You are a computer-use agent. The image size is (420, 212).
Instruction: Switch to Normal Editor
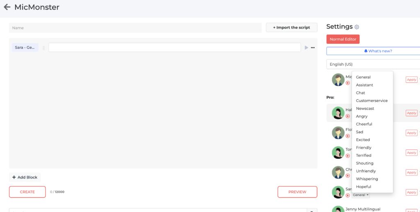pyautogui.click(x=343, y=39)
